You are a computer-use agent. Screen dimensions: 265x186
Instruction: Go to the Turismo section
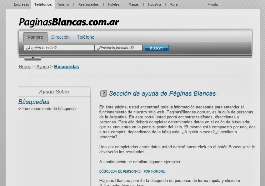coord(63,5)
